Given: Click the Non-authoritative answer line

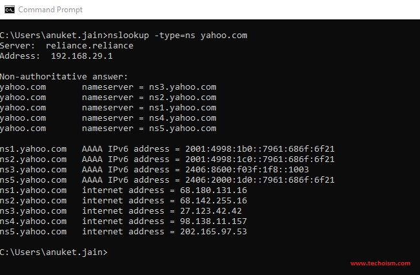Looking at the screenshot, I should [64, 77].
